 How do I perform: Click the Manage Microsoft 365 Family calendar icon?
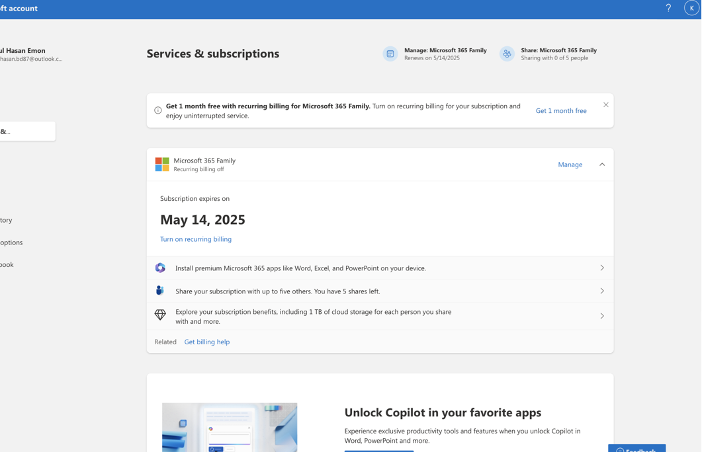[x=390, y=54]
